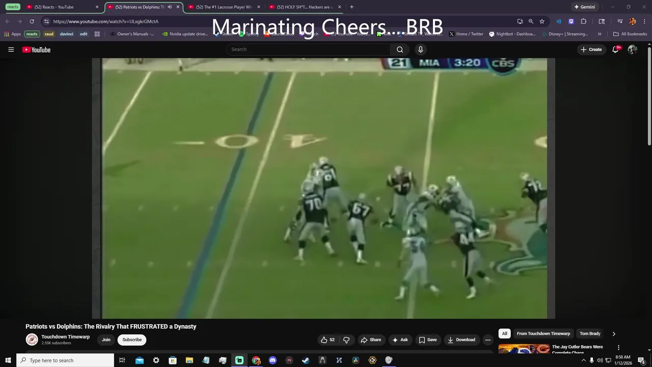This screenshot has width=652, height=367.
Task: Open Home / Twitter bookmark
Action: click(x=466, y=34)
